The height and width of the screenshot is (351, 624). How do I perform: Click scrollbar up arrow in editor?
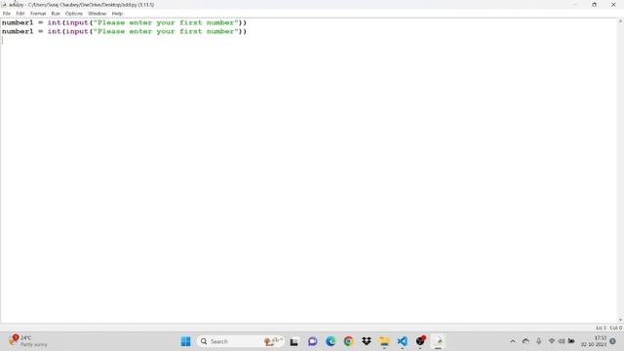coord(620,21)
